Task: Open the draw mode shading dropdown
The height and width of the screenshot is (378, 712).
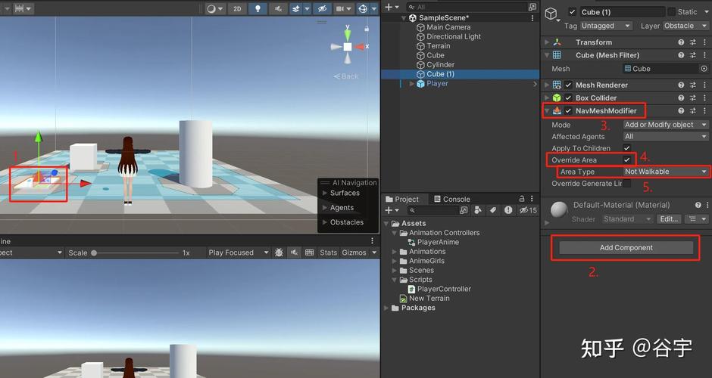Action: pos(214,8)
